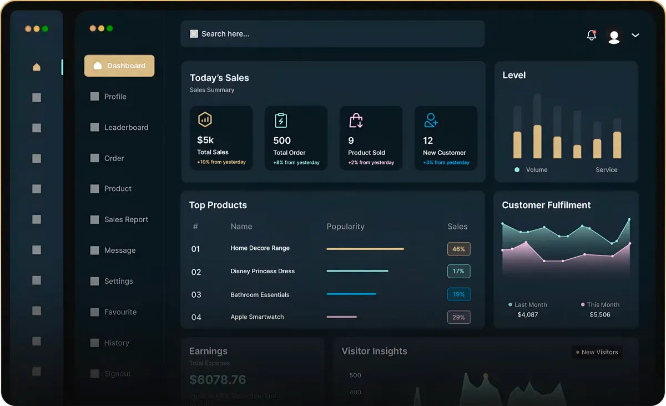Click the 19% sales badge

coord(459,294)
